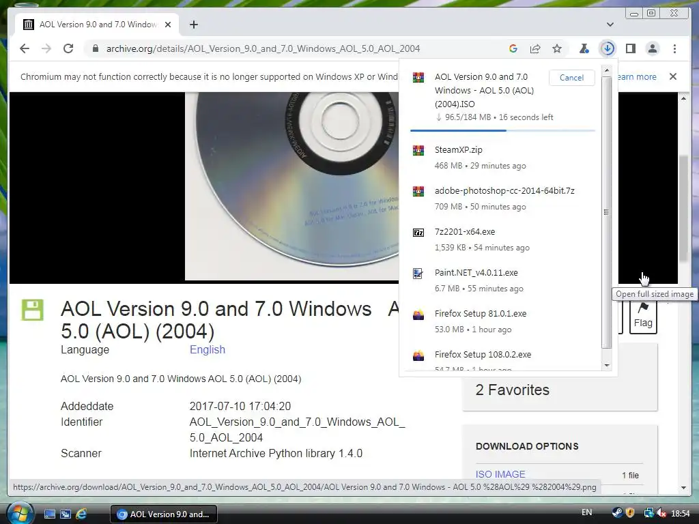The image size is (699, 524).
Task: Reload the archive.org page
Action: point(68,48)
